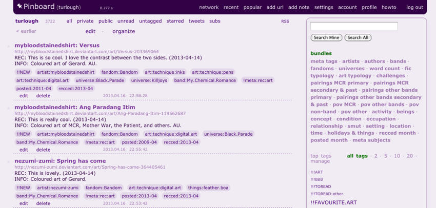Open the recent bookmarks page
436x208 pixels.
click(231, 7)
